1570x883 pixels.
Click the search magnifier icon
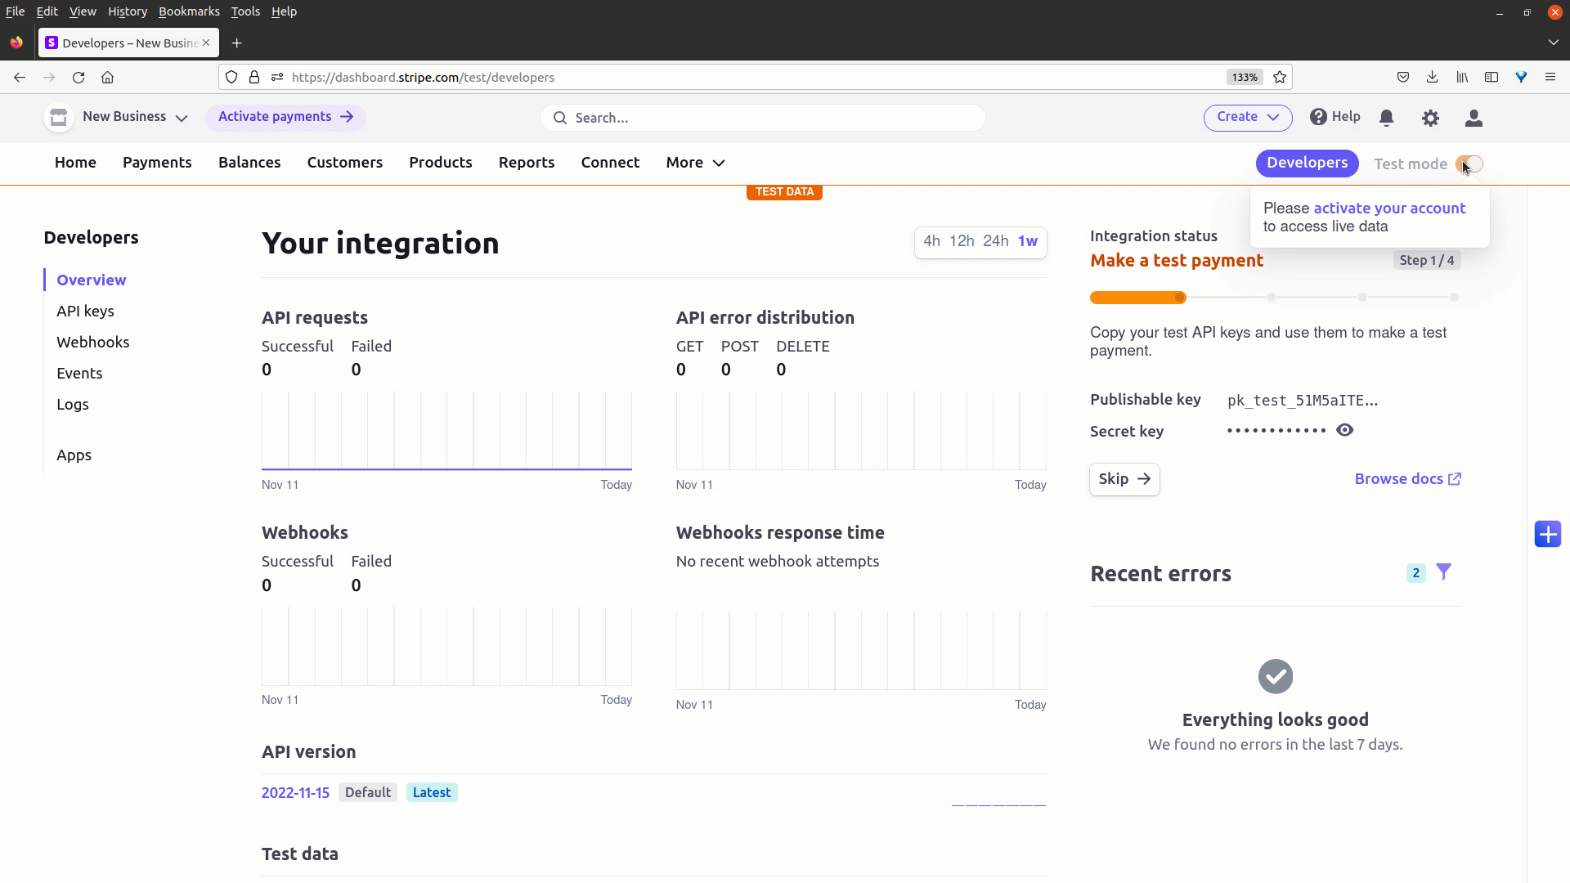pyautogui.click(x=560, y=118)
